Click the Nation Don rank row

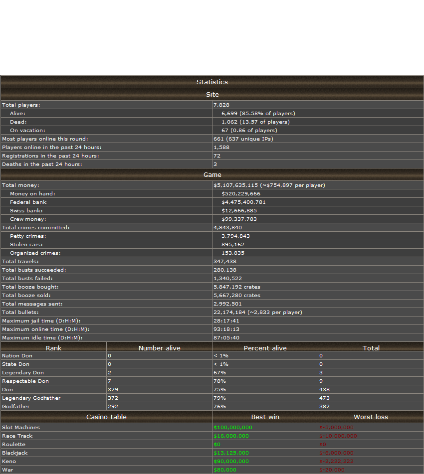(x=212, y=355)
